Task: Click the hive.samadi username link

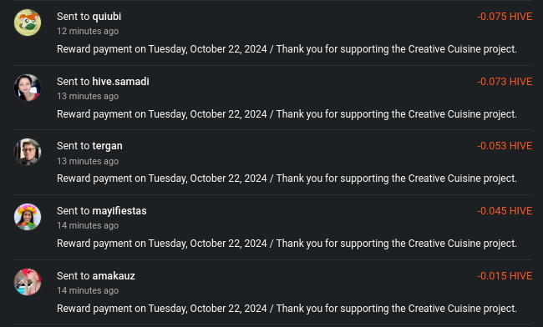Action: point(120,82)
